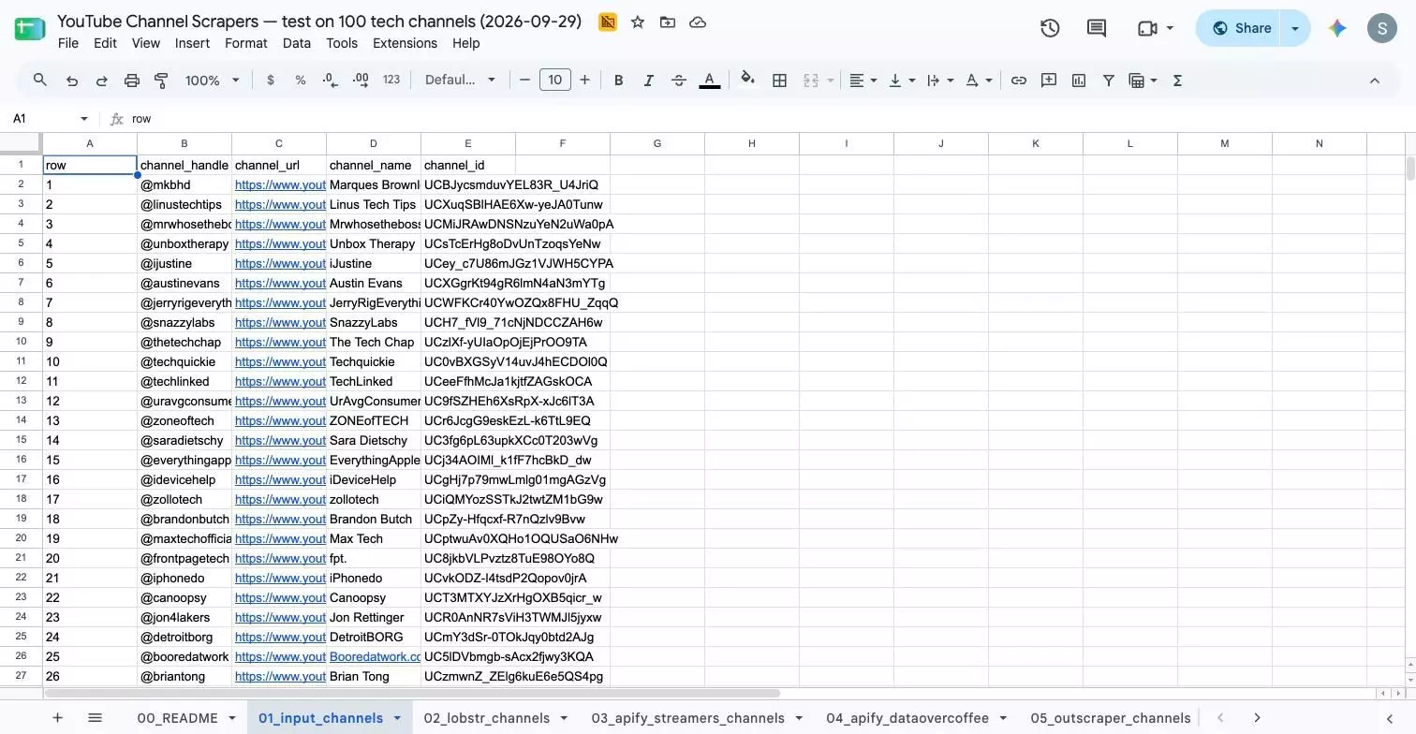This screenshot has height=734, width=1416.
Task: Add a comment from toolbar
Action: point(1049,81)
